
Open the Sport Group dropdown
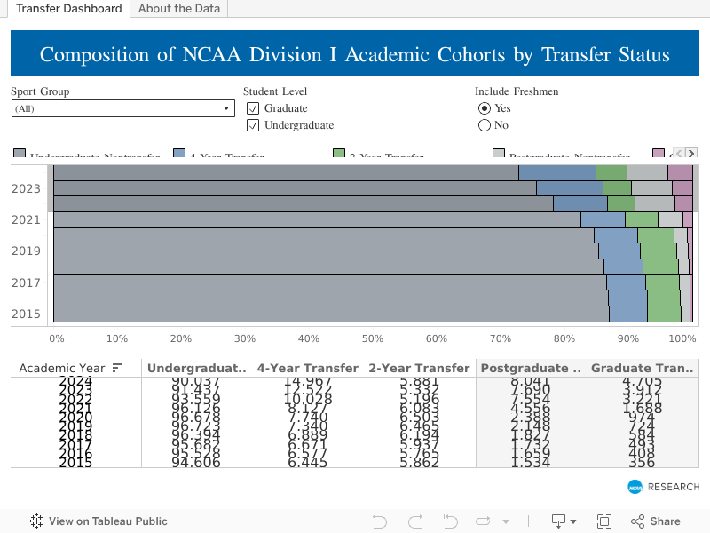tap(226, 107)
